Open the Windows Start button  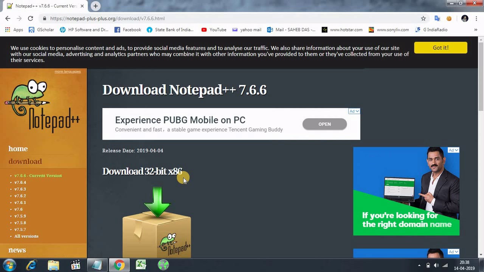[x=9, y=265]
